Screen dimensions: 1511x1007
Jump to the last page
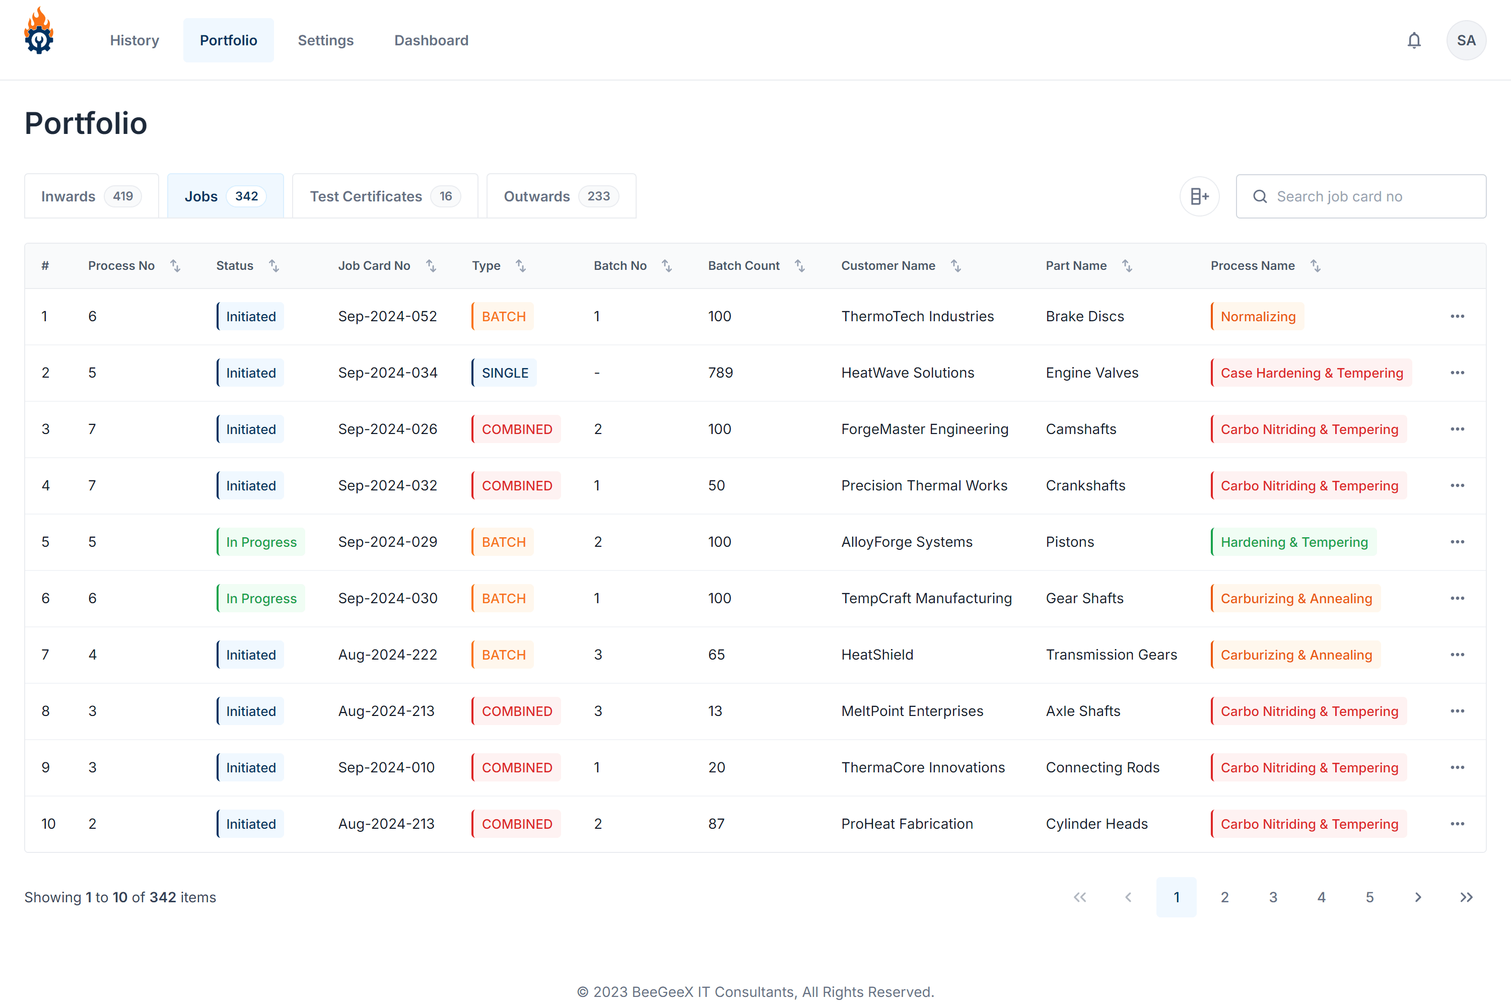(x=1466, y=897)
